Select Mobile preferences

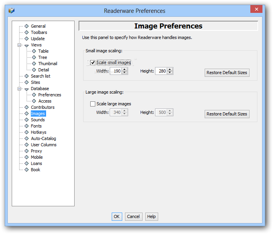click(x=37, y=157)
